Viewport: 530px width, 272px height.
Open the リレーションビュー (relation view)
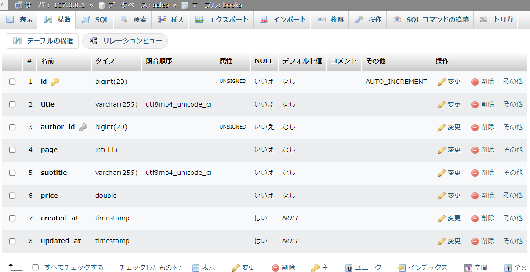125,41
